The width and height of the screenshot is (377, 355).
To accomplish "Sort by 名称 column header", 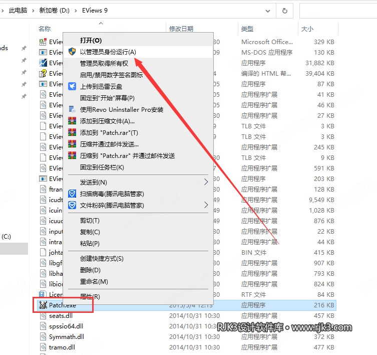I will click(x=45, y=29).
